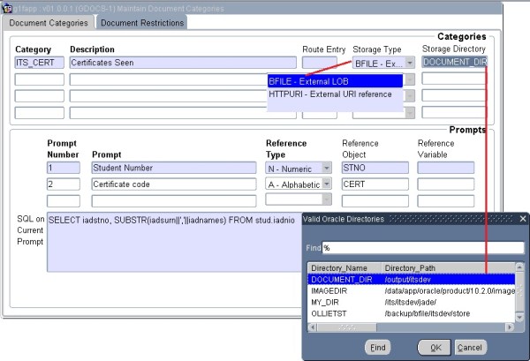The width and height of the screenshot is (530, 361).
Task: Close the Valid Oracle Directories dialog
Action: pyautogui.click(x=520, y=218)
